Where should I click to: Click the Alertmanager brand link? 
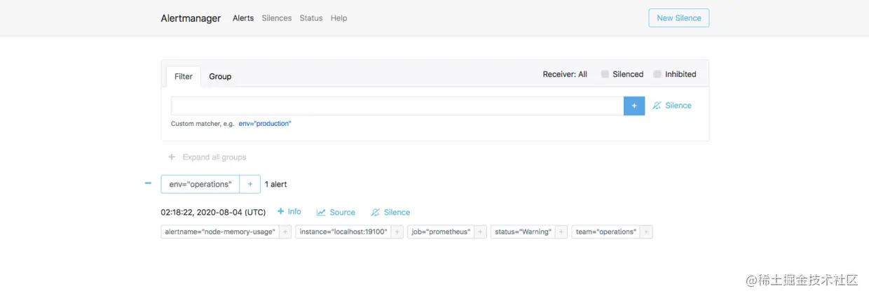(191, 18)
